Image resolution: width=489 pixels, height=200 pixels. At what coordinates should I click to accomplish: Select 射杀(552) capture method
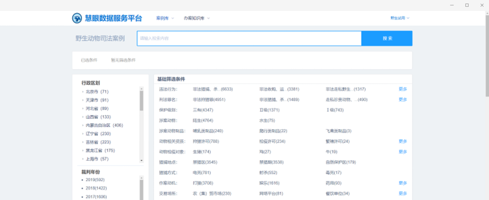pyautogui.click(x=268, y=173)
